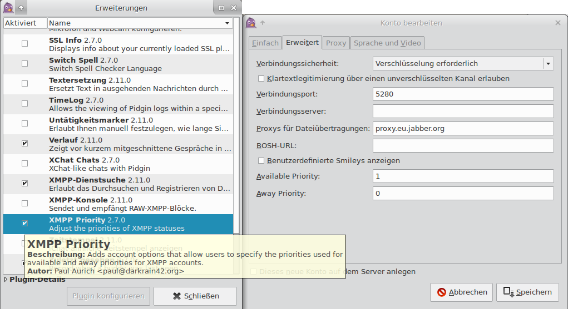Open the Verbindungssicherheit dropdown
The image size is (568, 309).
click(x=549, y=64)
